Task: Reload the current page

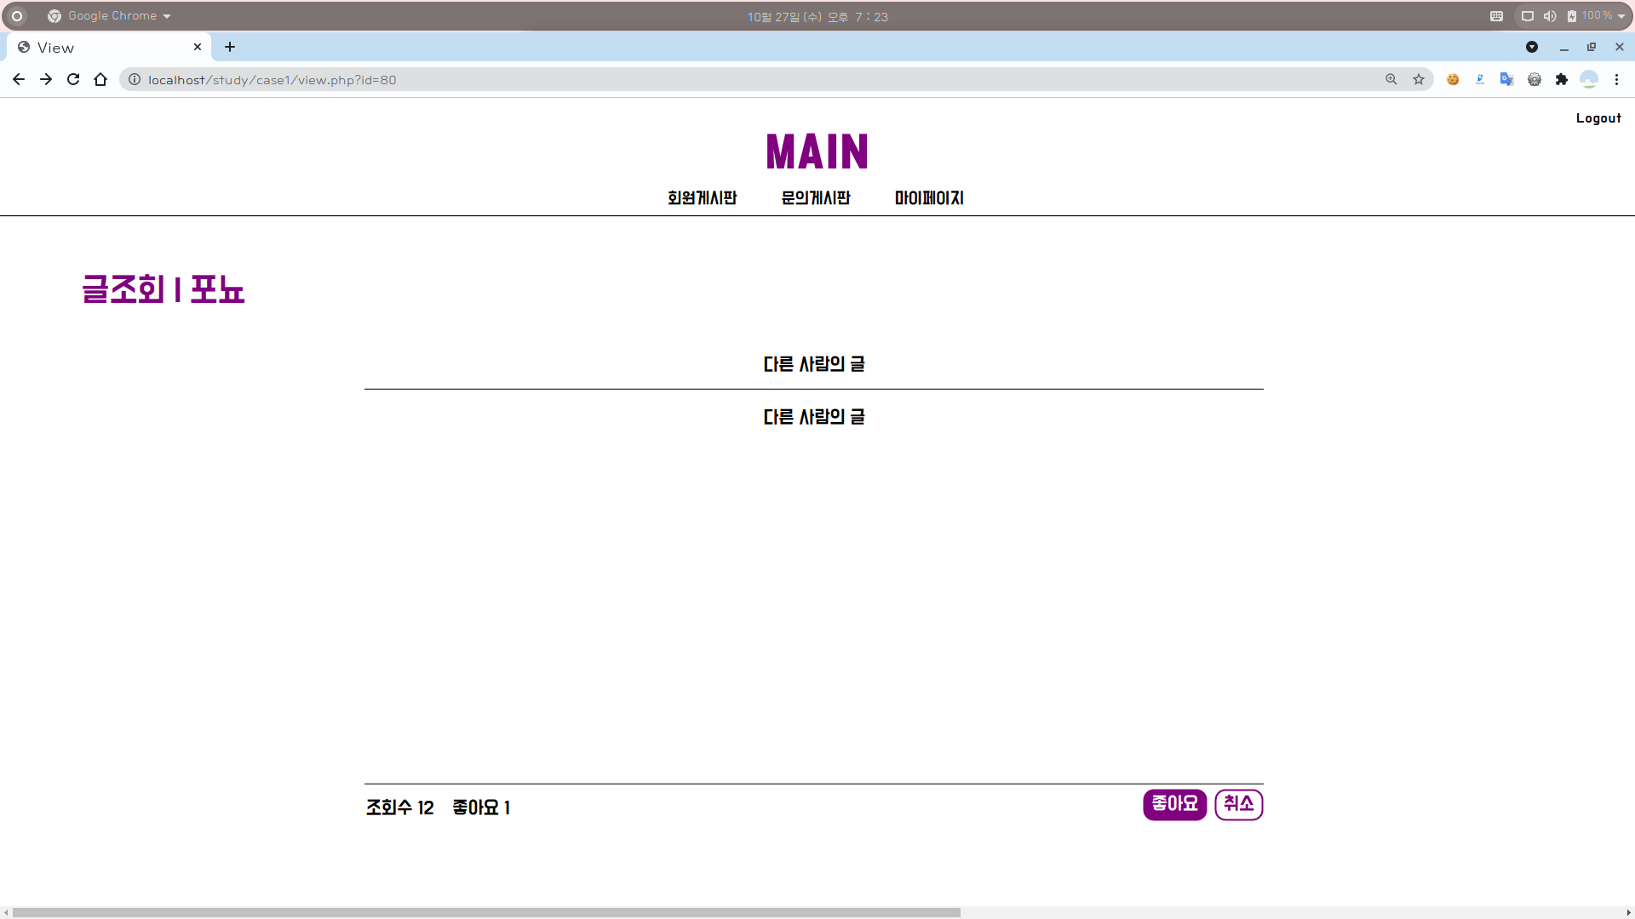Action: (x=73, y=79)
